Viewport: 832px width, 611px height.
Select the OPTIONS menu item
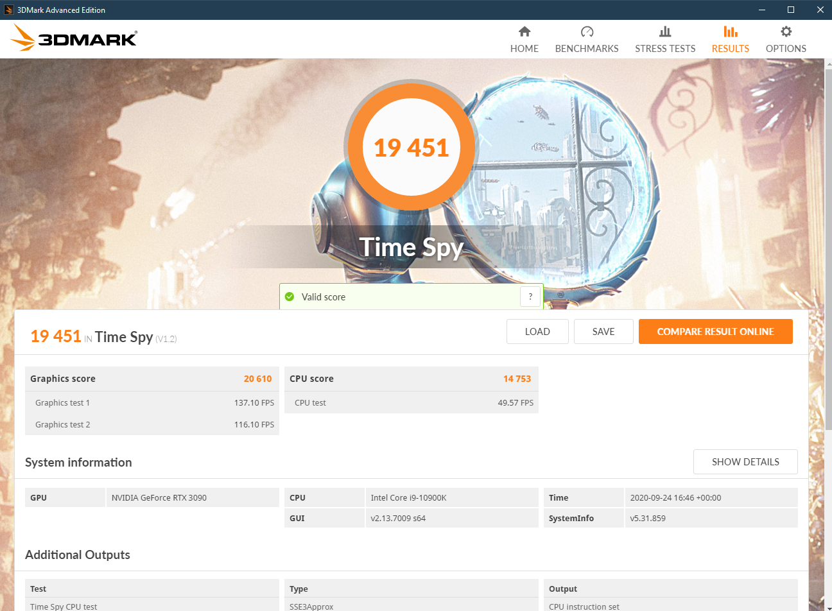785,48
